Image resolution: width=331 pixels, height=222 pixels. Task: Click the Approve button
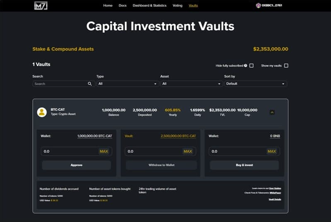pyautogui.click(x=76, y=165)
